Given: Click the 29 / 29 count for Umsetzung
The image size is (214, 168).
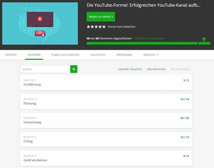Looking at the screenshot, I should click(185, 118).
